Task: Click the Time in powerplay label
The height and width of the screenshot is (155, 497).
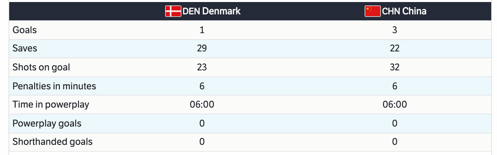Action: click(51, 105)
